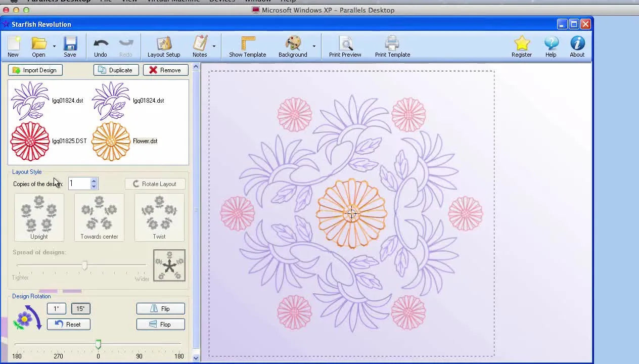Expand the Notes dropdown arrow

(213, 47)
